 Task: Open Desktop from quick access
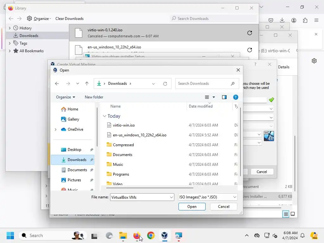click(x=74, y=150)
